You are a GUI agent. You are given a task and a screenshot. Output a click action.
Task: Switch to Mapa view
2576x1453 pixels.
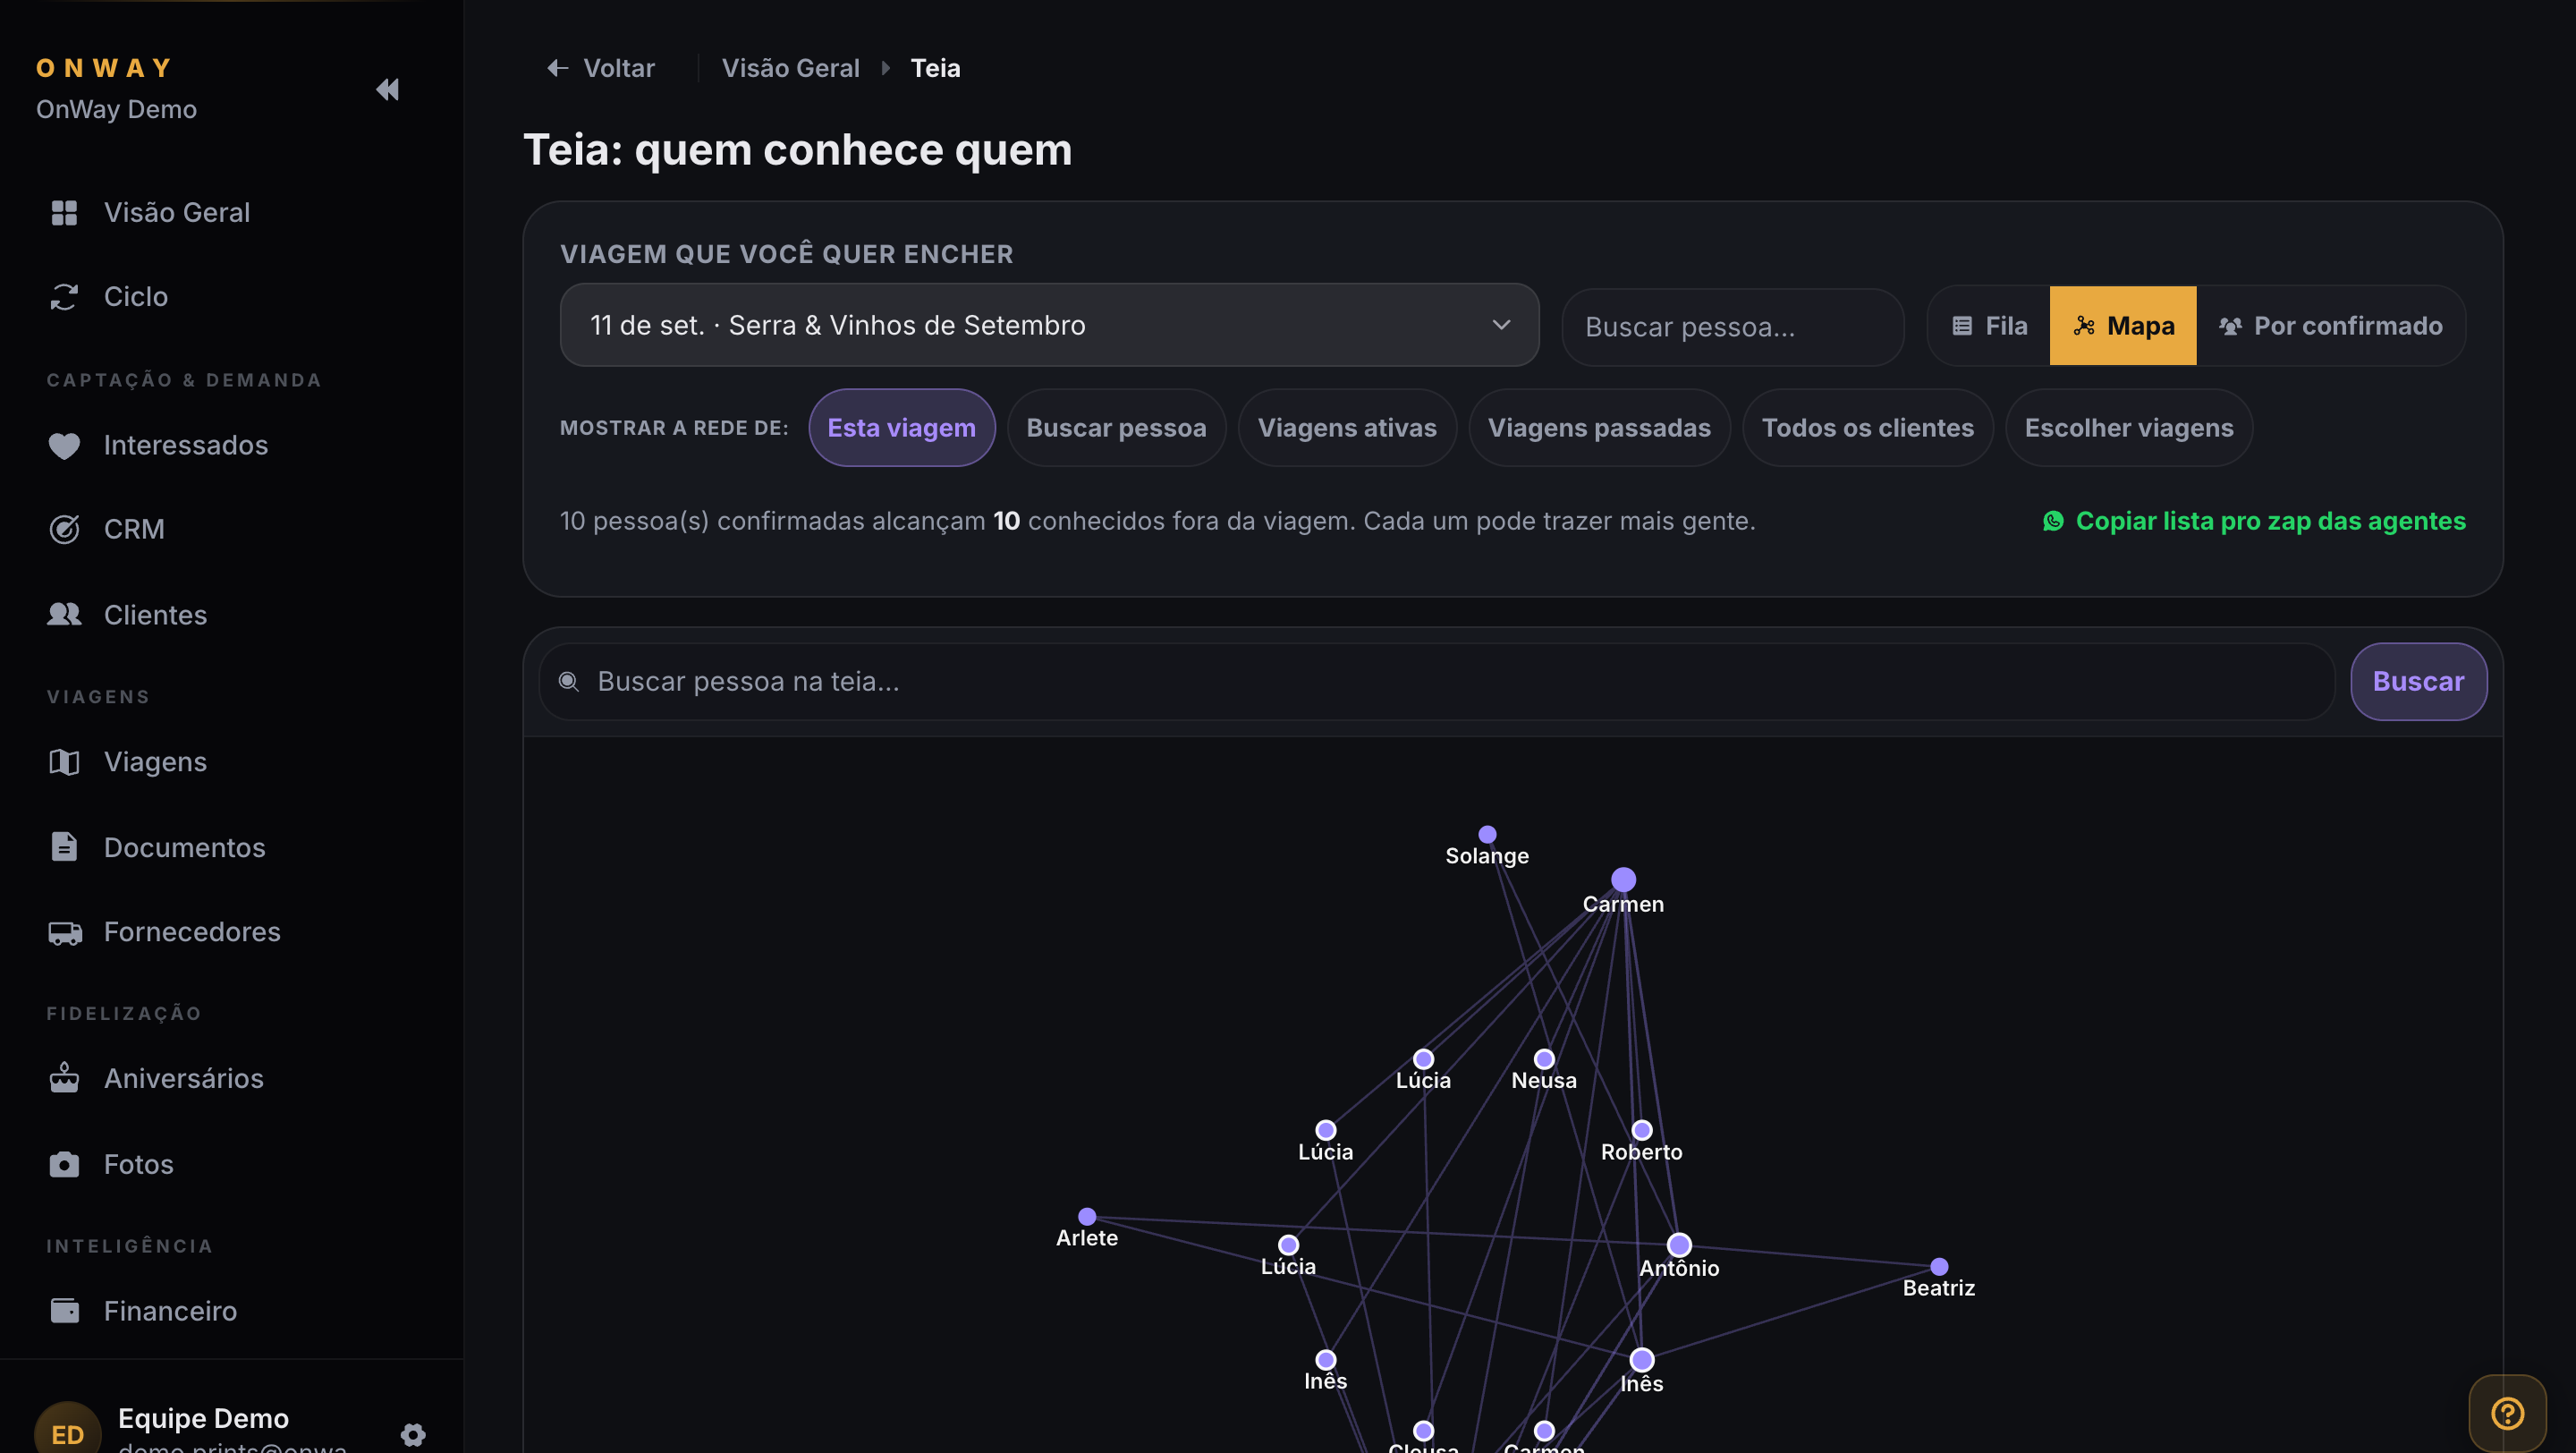(2123, 326)
